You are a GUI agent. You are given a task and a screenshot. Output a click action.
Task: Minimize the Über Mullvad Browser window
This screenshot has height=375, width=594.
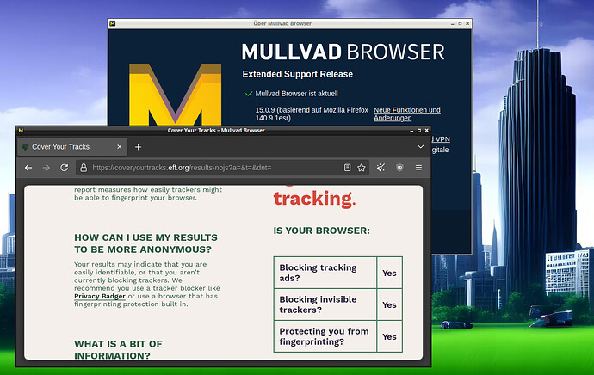(x=453, y=23)
